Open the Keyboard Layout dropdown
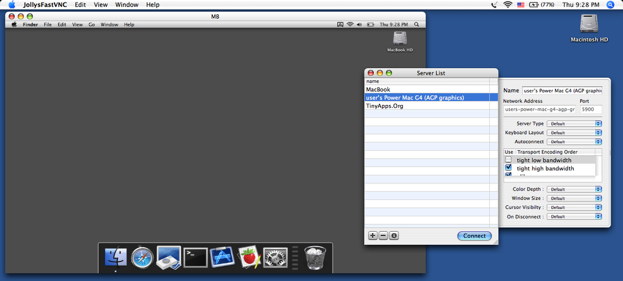623x281 pixels. pos(574,132)
